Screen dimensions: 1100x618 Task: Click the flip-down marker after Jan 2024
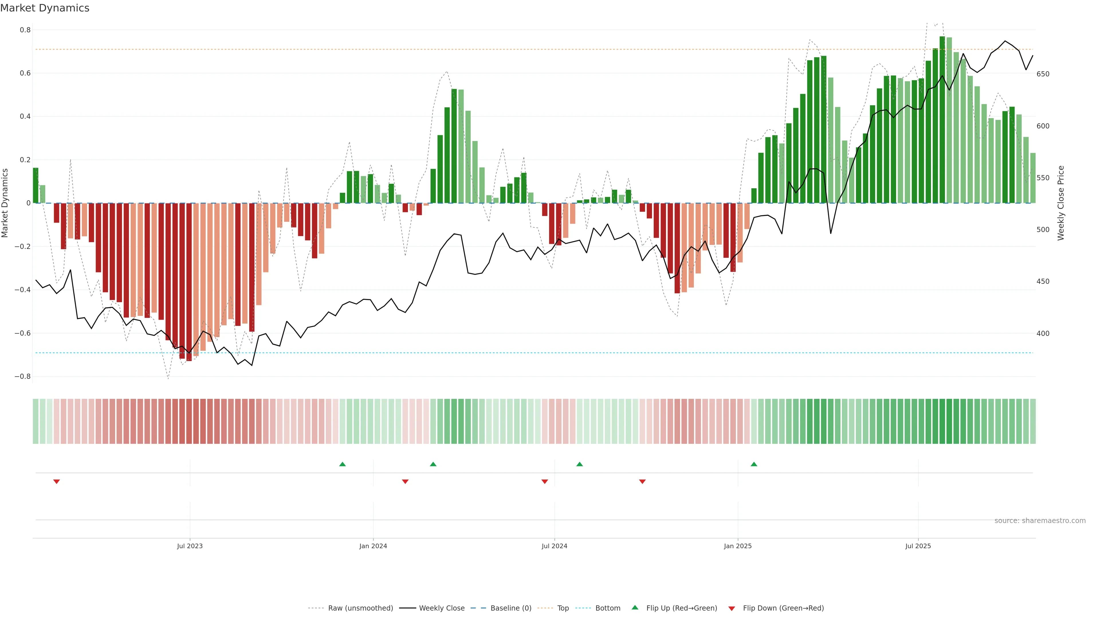point(405,482)
